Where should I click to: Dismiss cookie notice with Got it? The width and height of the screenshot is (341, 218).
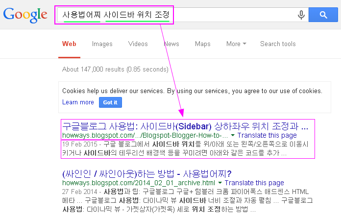[x=110, y=102]
